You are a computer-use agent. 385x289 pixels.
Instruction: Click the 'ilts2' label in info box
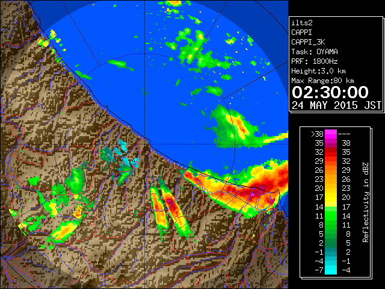click(x=302, y=23)
